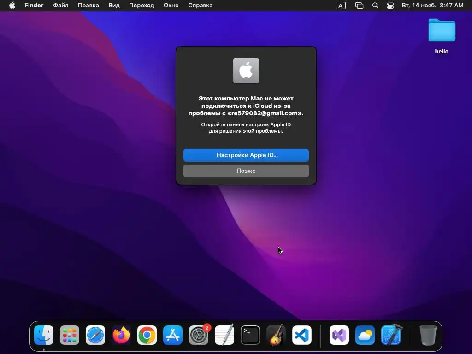
Task: Open GarageBand from the Dock
Action: (276, 335)
